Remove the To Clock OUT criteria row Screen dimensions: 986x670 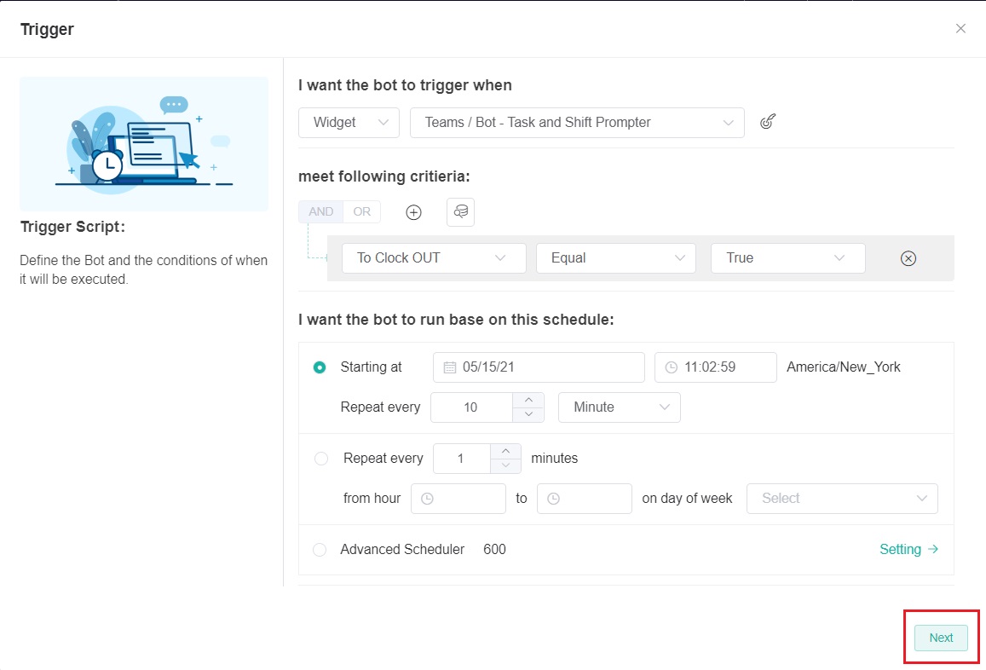908,258
